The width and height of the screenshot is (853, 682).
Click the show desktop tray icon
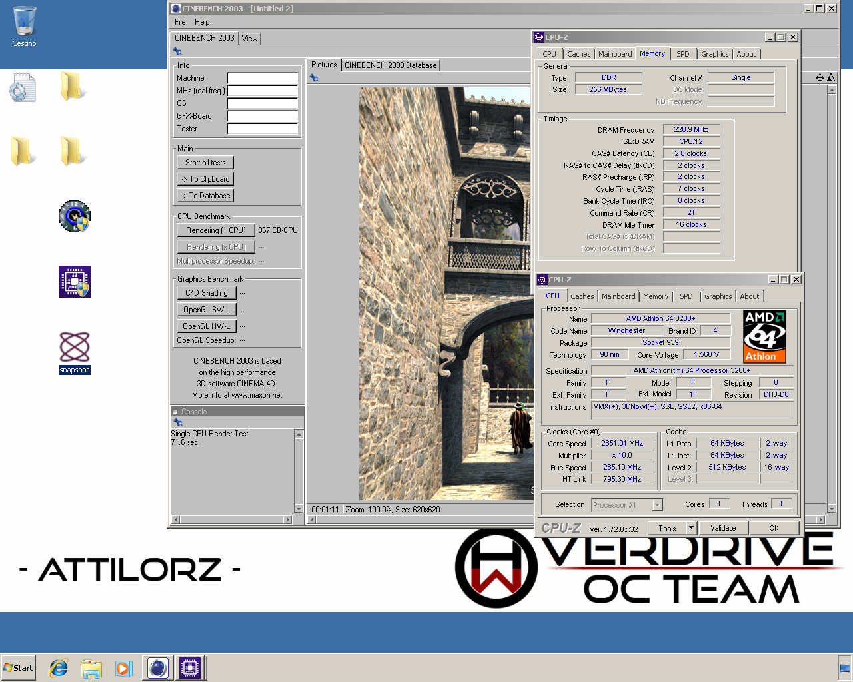[x=845, y=668]
